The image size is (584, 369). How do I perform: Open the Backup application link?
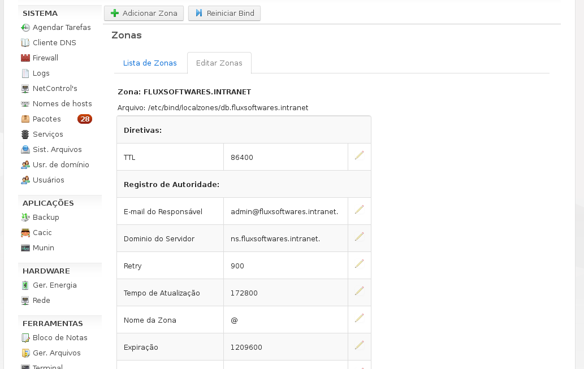(x=46, y=218)
